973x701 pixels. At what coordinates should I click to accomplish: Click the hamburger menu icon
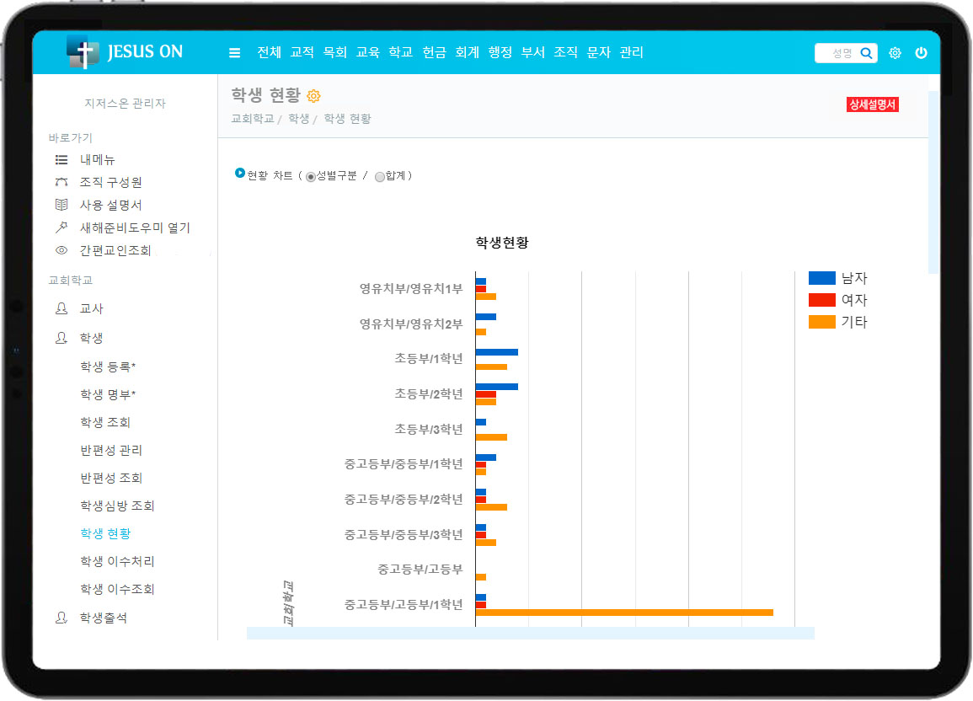[234, 53]
